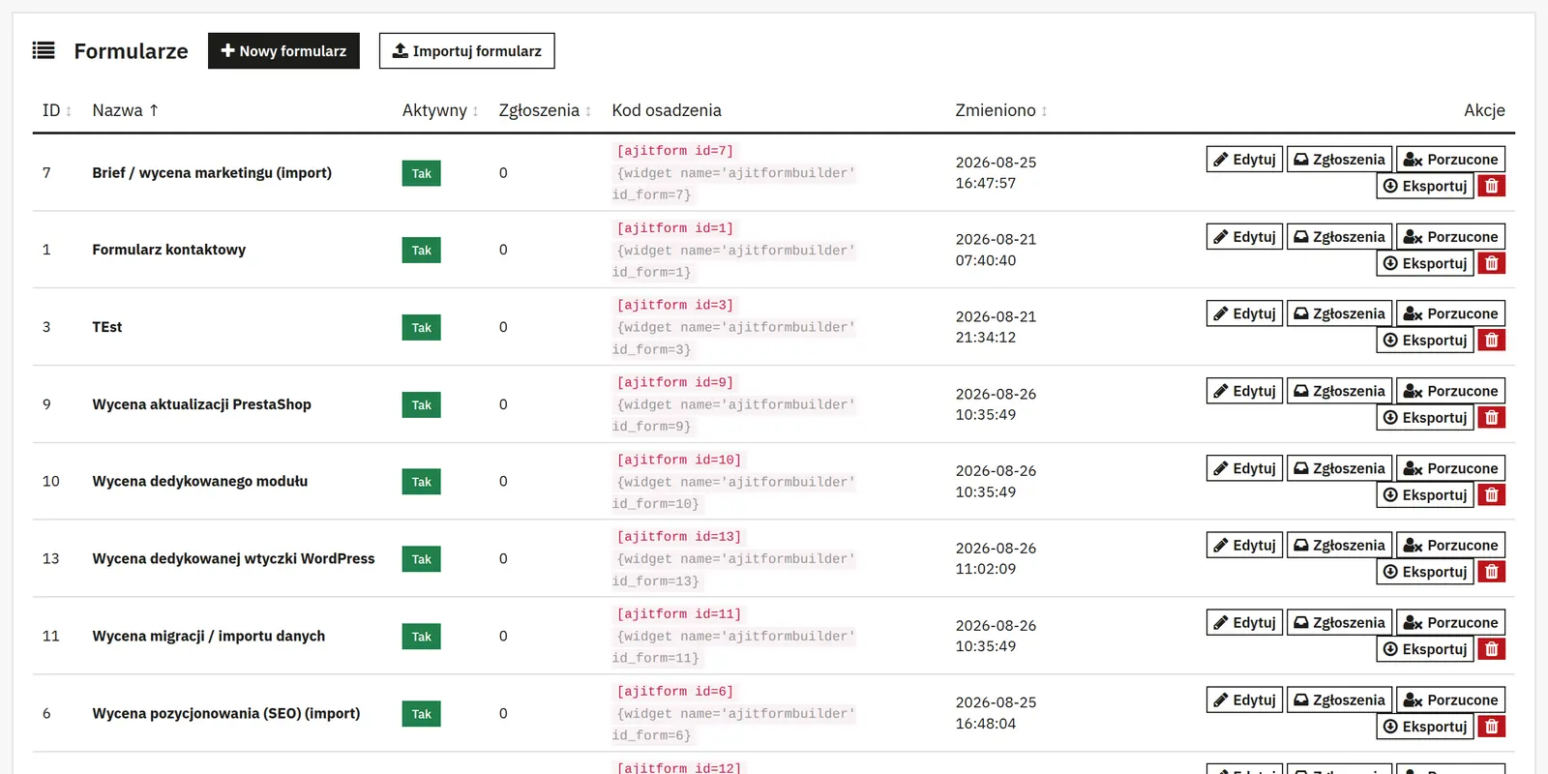The image size is (1548, 774).
Task: Delete the TEst form row
Action: tap(1492, 341)
